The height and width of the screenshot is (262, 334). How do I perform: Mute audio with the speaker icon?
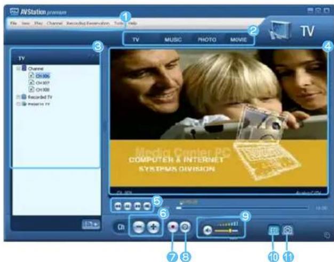click(207, 230)
